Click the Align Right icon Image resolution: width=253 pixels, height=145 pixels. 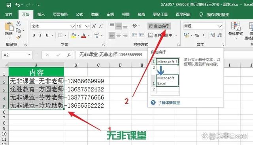pyautogui.click(x=125, y=35)
